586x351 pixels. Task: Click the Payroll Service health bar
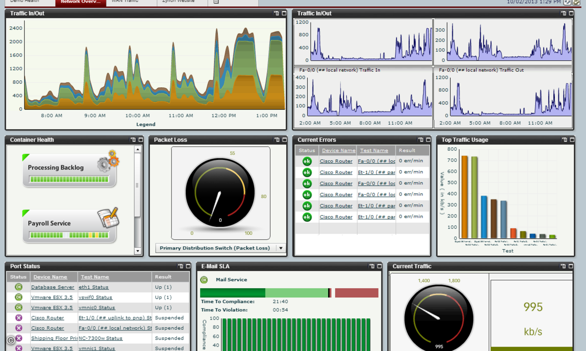pyautogui.click(x=70, y=235)
